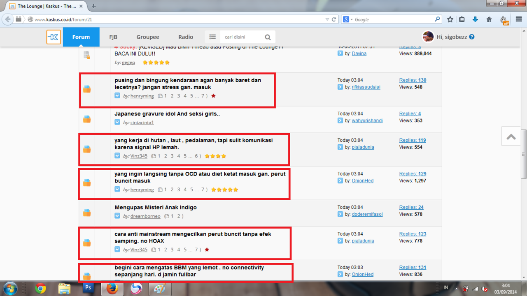Open the search engine selector dropdown
The width and height of the screenshot is (527, 296).
point(348,19)
